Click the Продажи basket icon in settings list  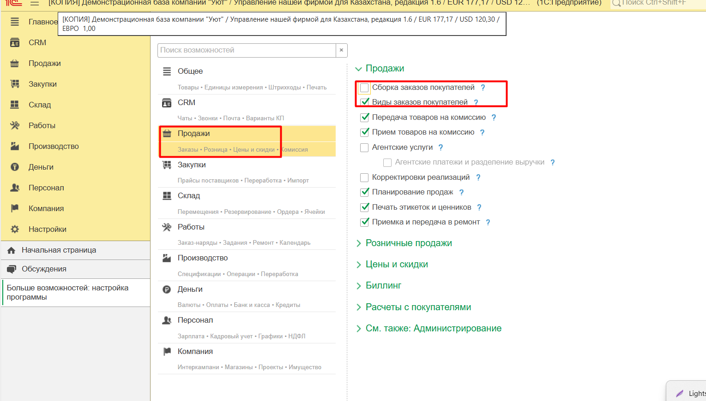tap(167, 134)
